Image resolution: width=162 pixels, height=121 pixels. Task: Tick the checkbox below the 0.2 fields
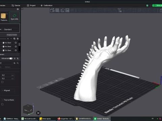pyautogui.click(x=2, y=82)
